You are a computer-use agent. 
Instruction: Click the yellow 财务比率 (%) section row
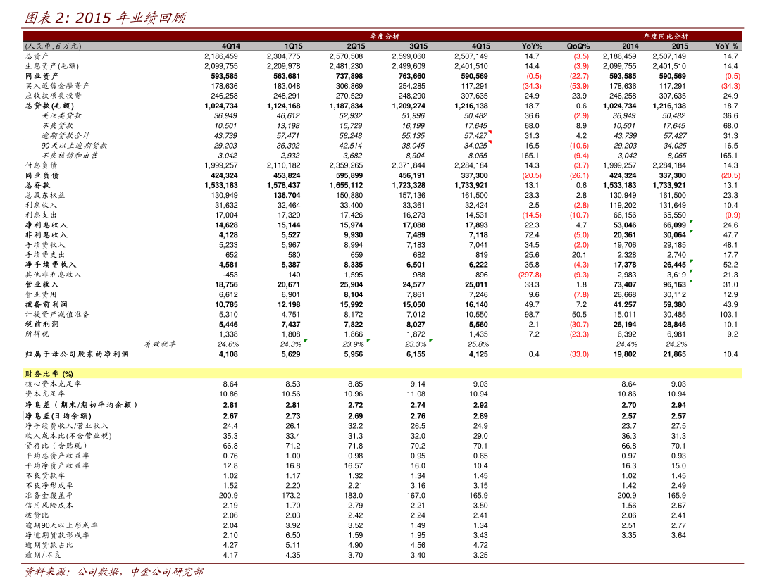coord(382,373)
